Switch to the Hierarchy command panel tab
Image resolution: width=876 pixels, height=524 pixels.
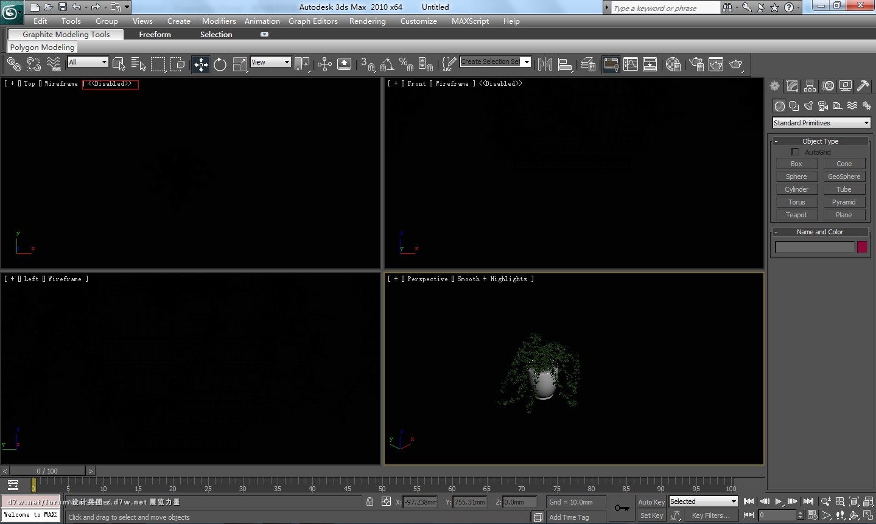pos(810,86)
